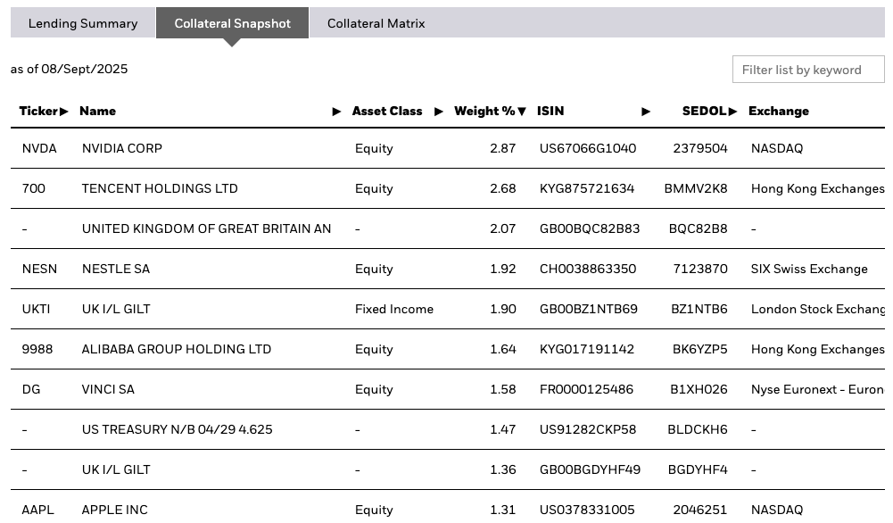
Task: Select ALIBABA GROUP HOLDING LTD name
Action: pos(176,349)
